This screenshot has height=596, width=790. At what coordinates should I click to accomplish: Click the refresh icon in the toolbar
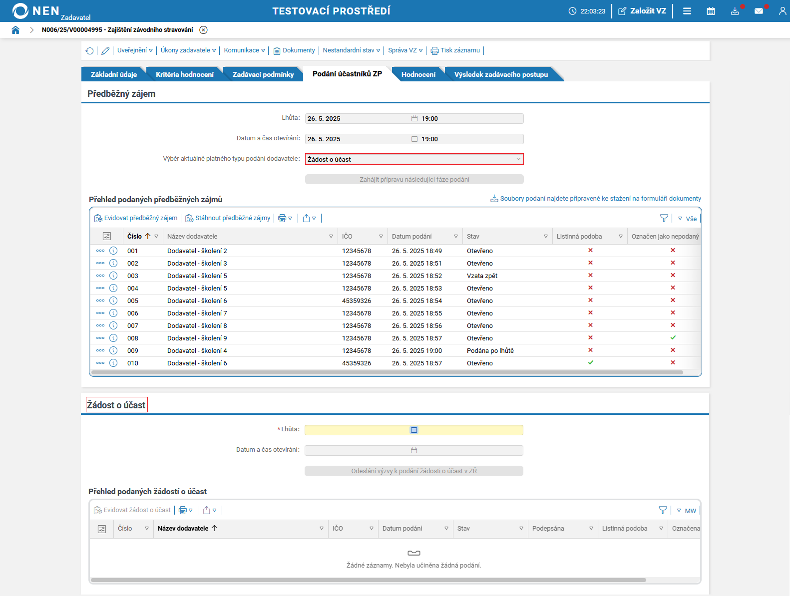click(x=90, y=51)
